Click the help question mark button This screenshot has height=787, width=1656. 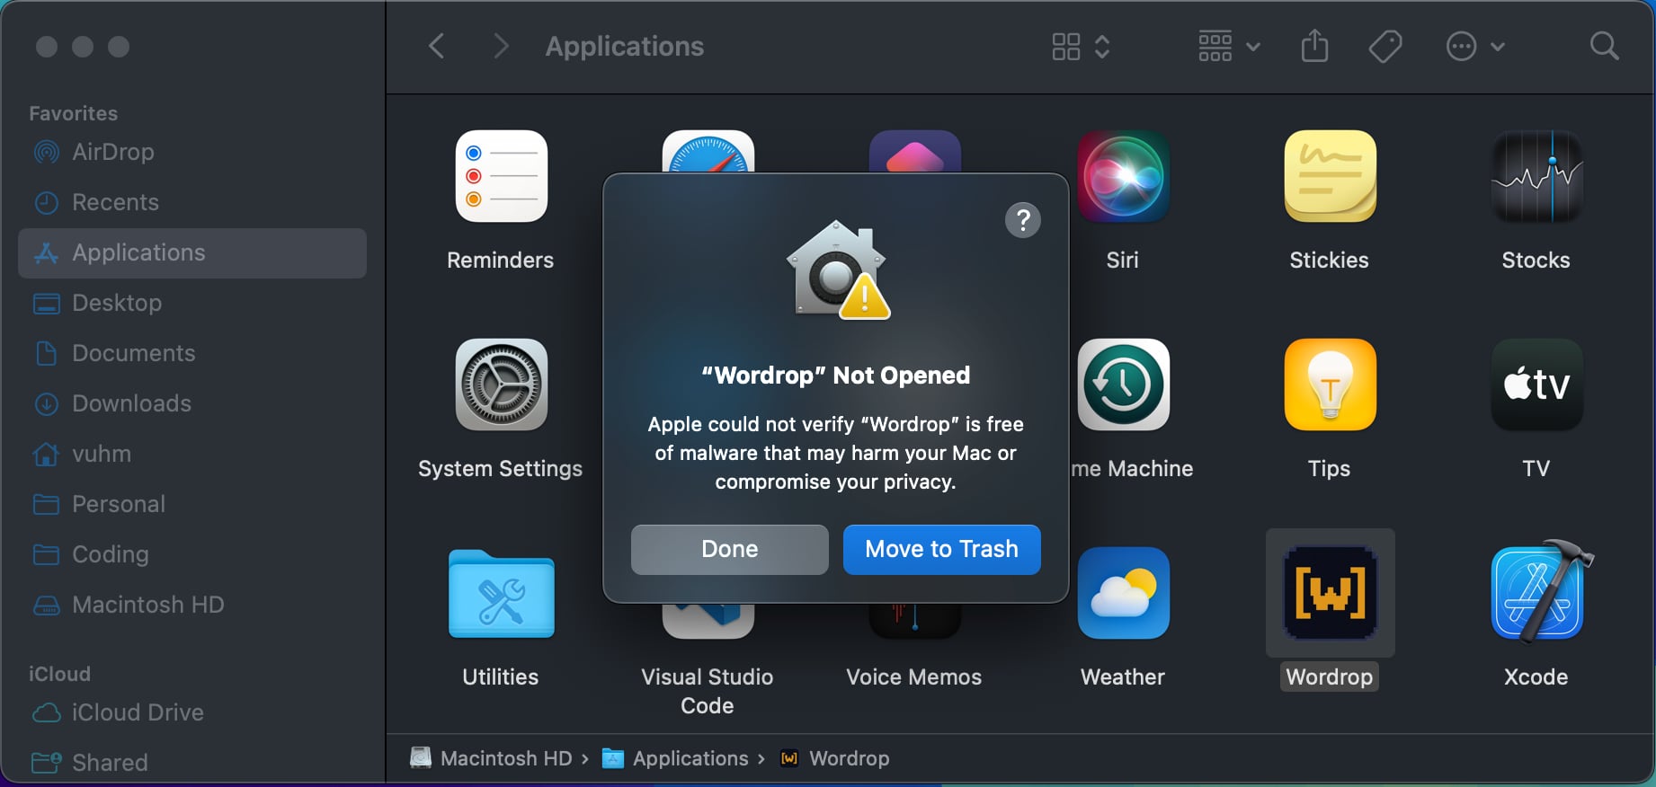click(1022, 220)
